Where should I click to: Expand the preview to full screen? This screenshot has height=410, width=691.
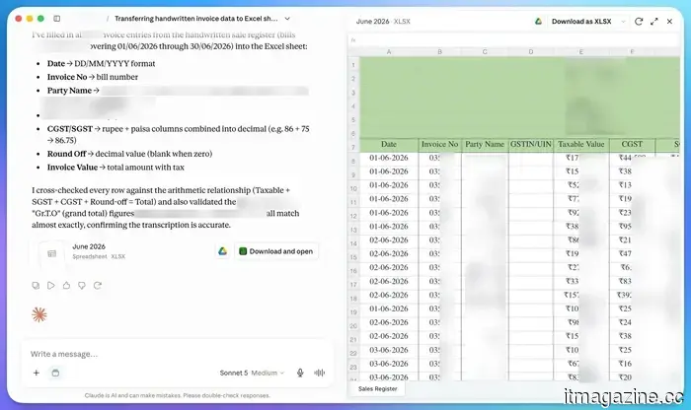click(x=653, y=21)
